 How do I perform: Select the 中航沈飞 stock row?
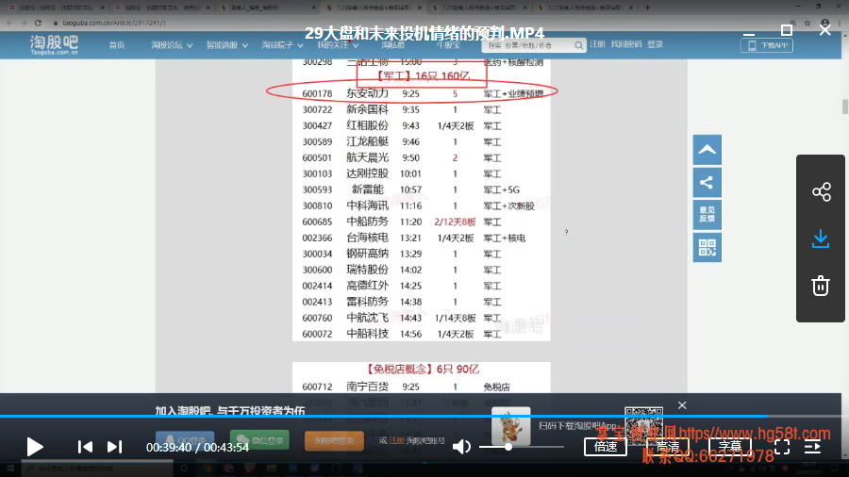[422, 318]
